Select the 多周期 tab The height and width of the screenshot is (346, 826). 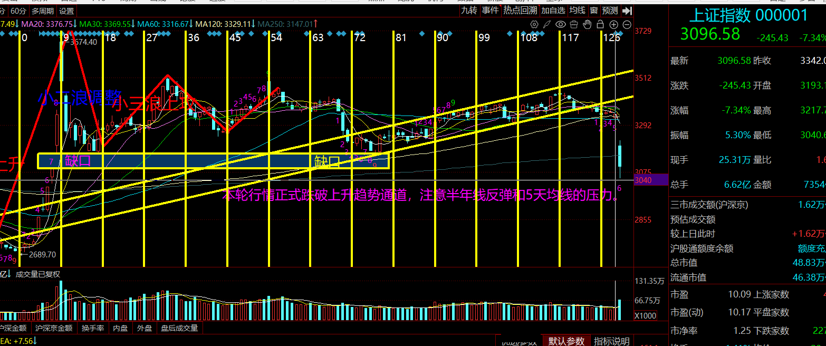pyautogui.click(x=42, y=11)
